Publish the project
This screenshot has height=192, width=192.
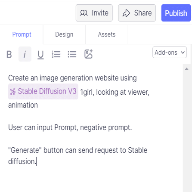(x=176, y=13)
